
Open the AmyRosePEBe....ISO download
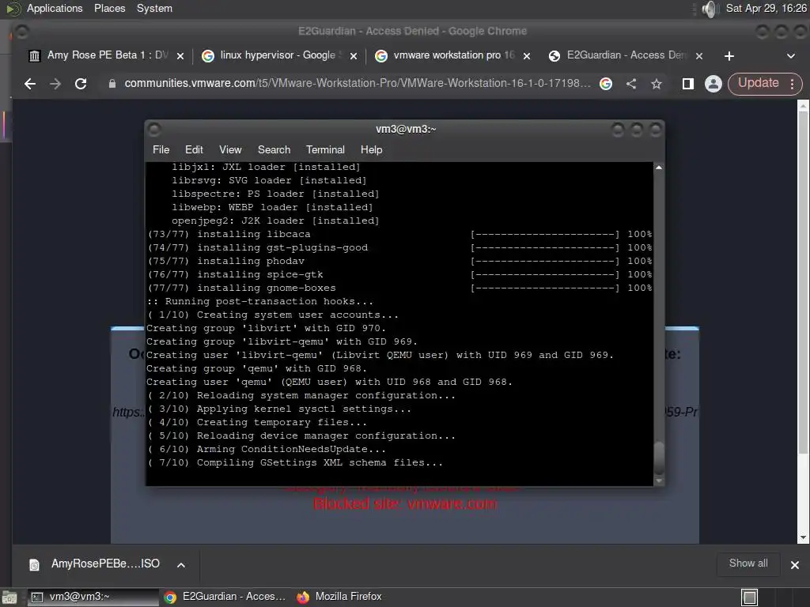tap(105, 564)
